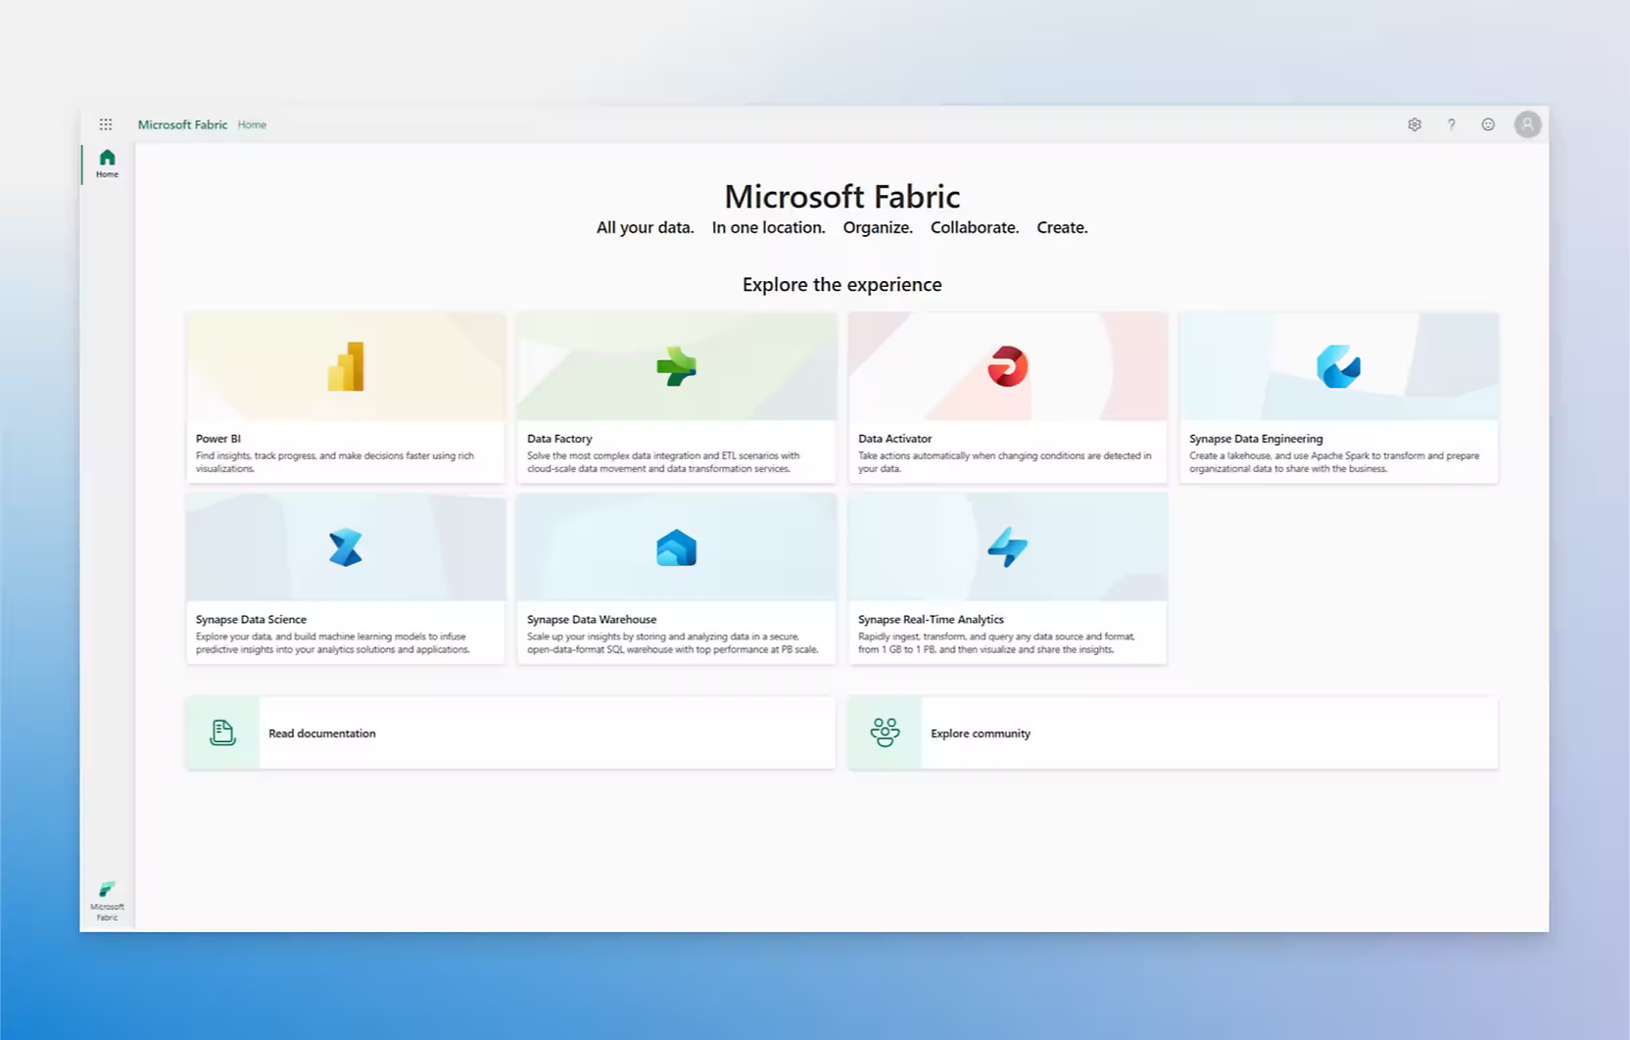Open Synapse Data Engineering via its icon
This screenshot has width=1630, height=1040.
tap(1338, 366)
